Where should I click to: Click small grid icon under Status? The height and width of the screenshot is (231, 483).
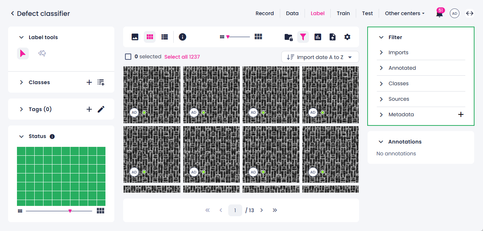point(20,211)
